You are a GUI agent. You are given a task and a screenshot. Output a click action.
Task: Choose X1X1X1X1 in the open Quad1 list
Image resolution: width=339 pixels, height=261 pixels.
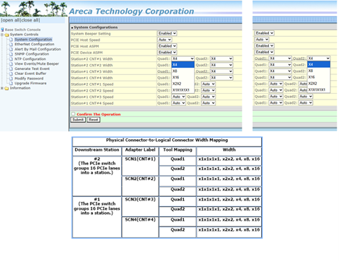[x=182, y=90]
